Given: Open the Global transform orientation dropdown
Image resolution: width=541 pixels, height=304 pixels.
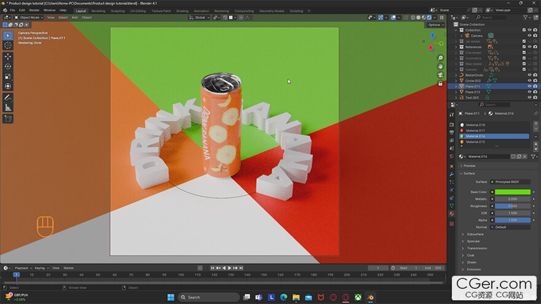Looking at the screenshot, I should [199, 17].
